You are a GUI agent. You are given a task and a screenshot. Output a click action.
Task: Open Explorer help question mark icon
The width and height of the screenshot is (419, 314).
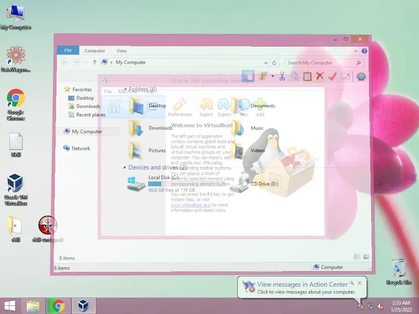(x=364, y=51)
